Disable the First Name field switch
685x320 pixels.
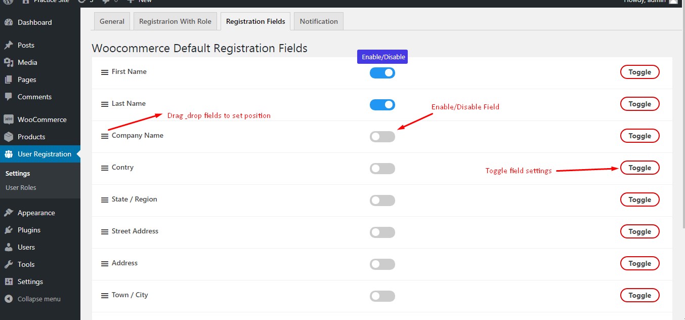[382, 73]
